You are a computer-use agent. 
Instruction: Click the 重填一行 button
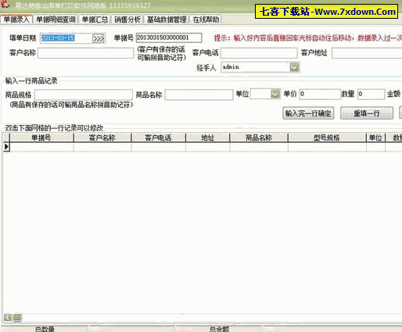(x=367, y=113)
